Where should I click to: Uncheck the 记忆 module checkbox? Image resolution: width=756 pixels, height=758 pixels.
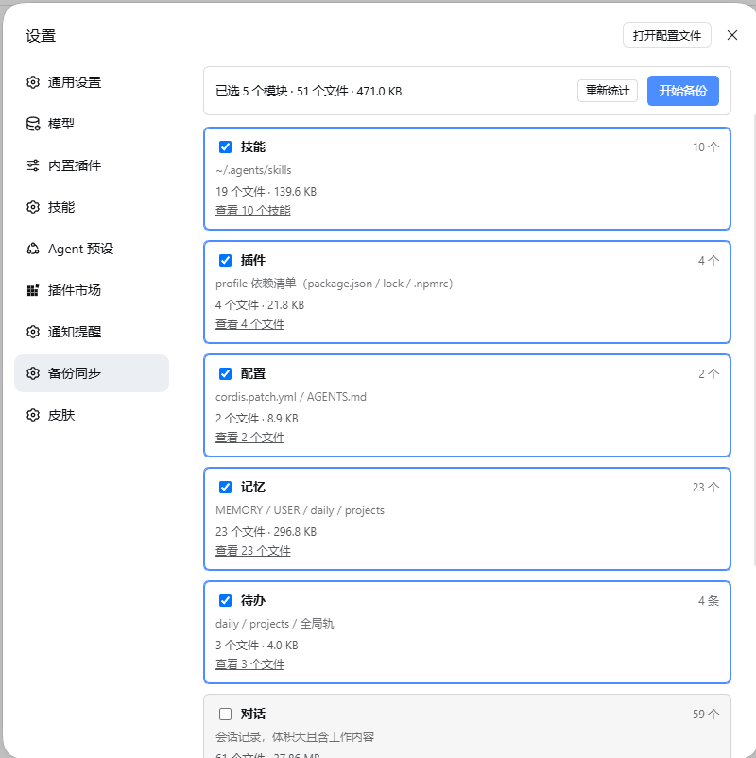(225, 488)
